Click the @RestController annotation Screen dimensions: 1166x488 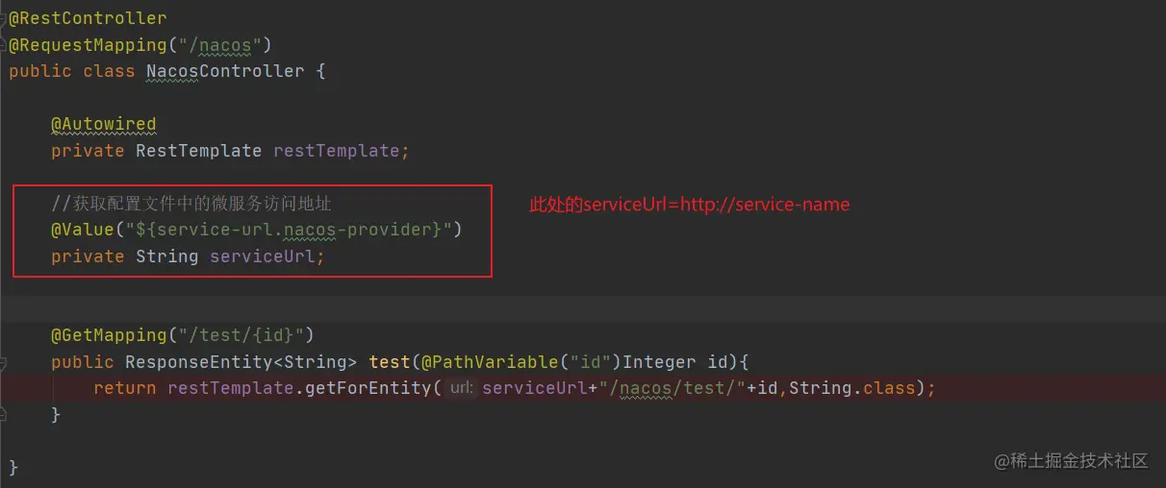(x=88, y=18)
